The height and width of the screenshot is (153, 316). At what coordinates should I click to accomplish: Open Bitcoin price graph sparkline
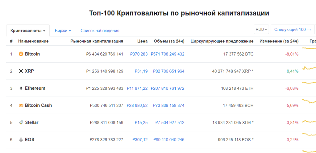[309, 48]
